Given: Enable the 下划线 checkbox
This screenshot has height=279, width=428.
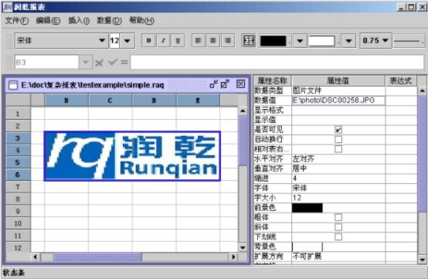Looking at the screenshot, I should point(338,236).
